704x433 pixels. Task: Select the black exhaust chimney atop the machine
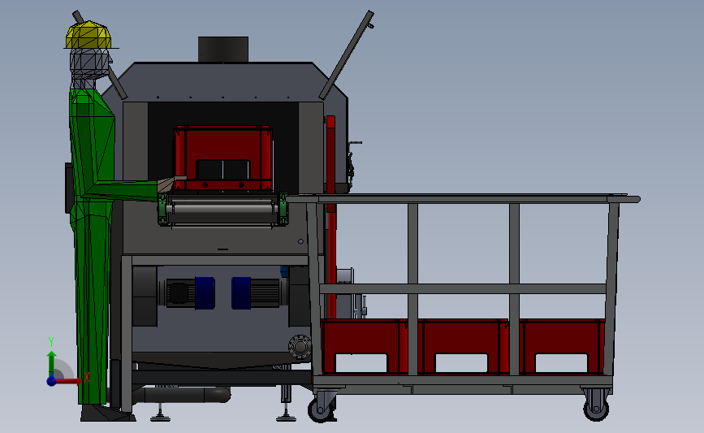(223, 50)
